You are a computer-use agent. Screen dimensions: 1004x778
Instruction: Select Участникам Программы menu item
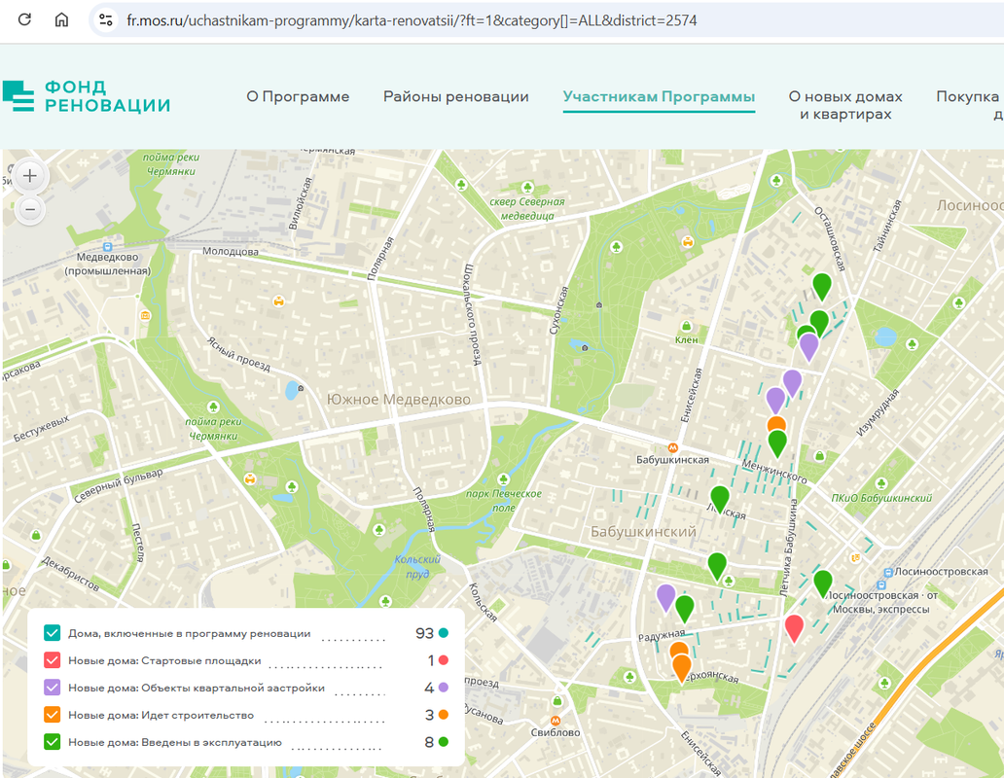[x=659, y=96]
